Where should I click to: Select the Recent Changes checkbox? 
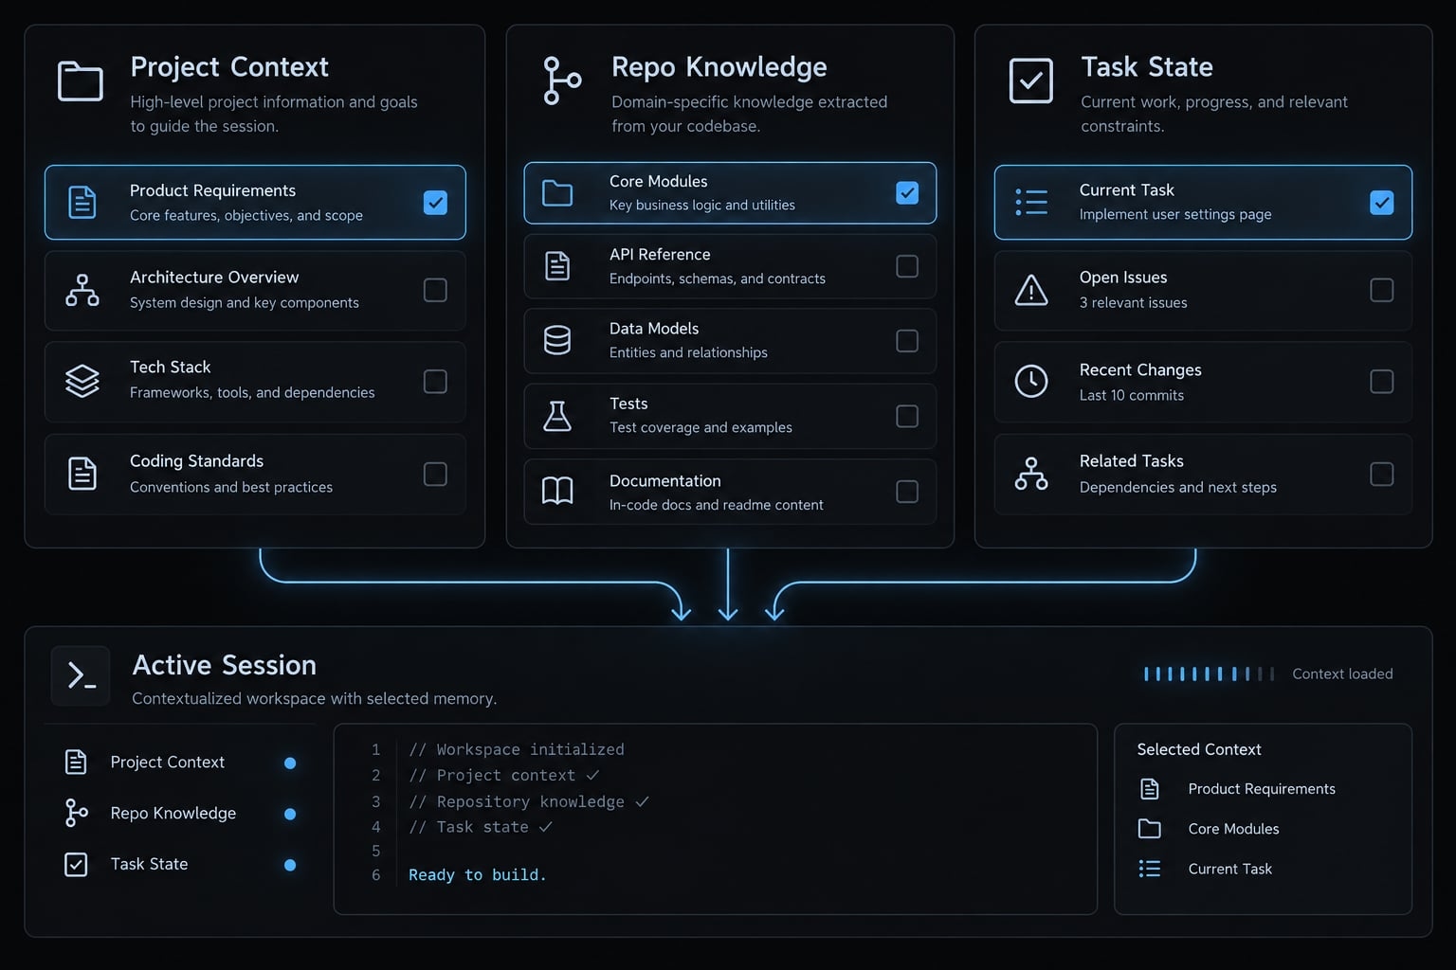point(1382,381)
